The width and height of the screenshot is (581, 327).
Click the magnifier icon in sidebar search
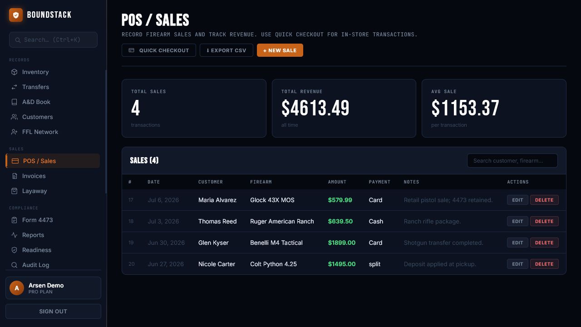tap(18, 40)
